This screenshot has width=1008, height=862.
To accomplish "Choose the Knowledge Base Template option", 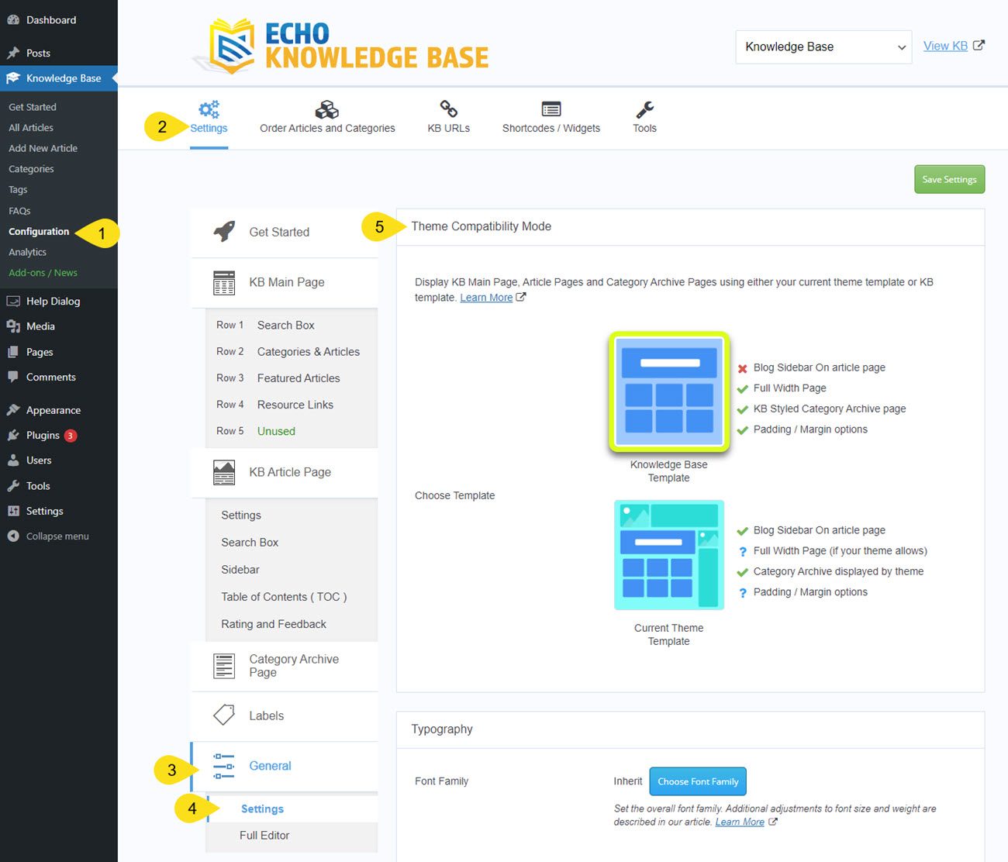I will 668,391.
